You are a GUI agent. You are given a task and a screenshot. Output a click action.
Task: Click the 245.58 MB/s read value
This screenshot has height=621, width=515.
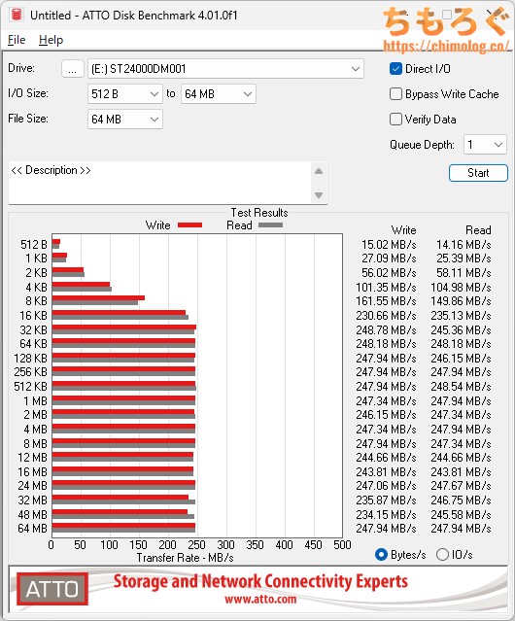click(461, 514)
